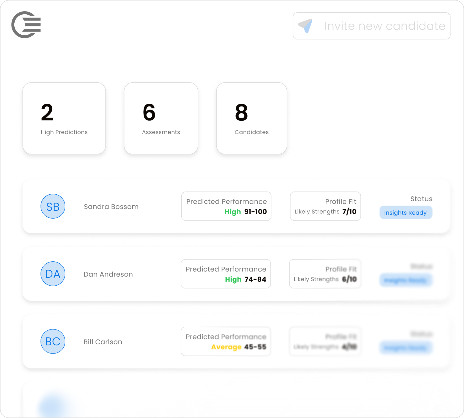464x418 pixels.
Task: Open the Candidates stat card
Action: (252, 118)
